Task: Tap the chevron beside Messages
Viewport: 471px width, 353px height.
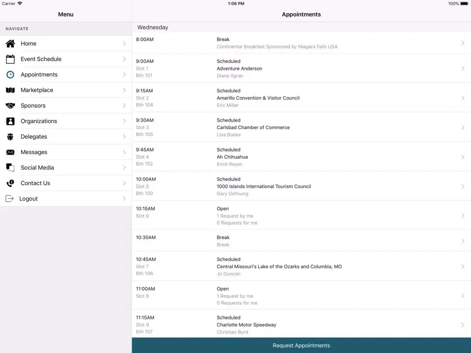Action: pyautogui.click(x=124, y=152)
